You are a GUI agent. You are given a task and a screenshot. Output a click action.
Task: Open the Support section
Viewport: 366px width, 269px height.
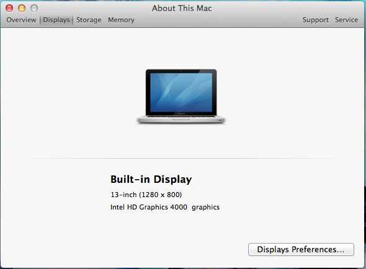tap(316, 20)
